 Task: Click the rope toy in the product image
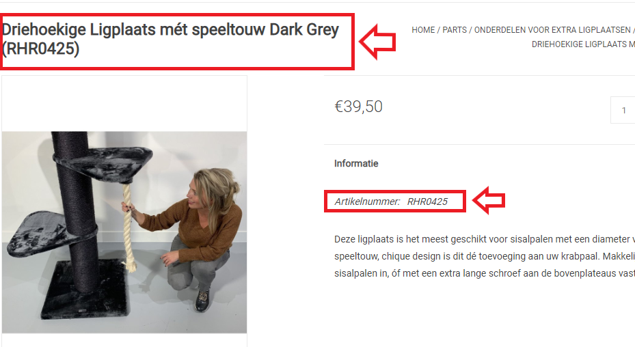(x=128, y=228)
